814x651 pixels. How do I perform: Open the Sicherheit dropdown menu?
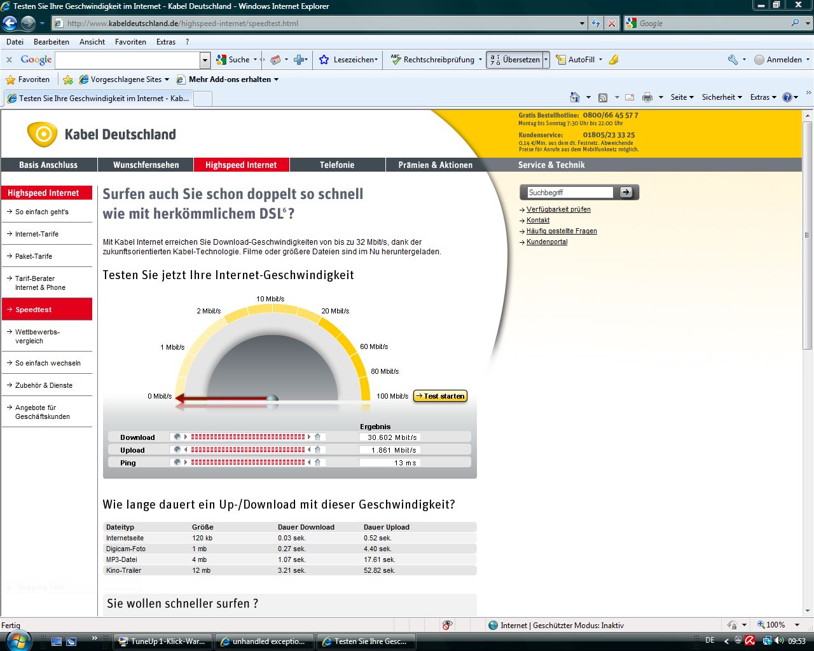coord(722,97)
